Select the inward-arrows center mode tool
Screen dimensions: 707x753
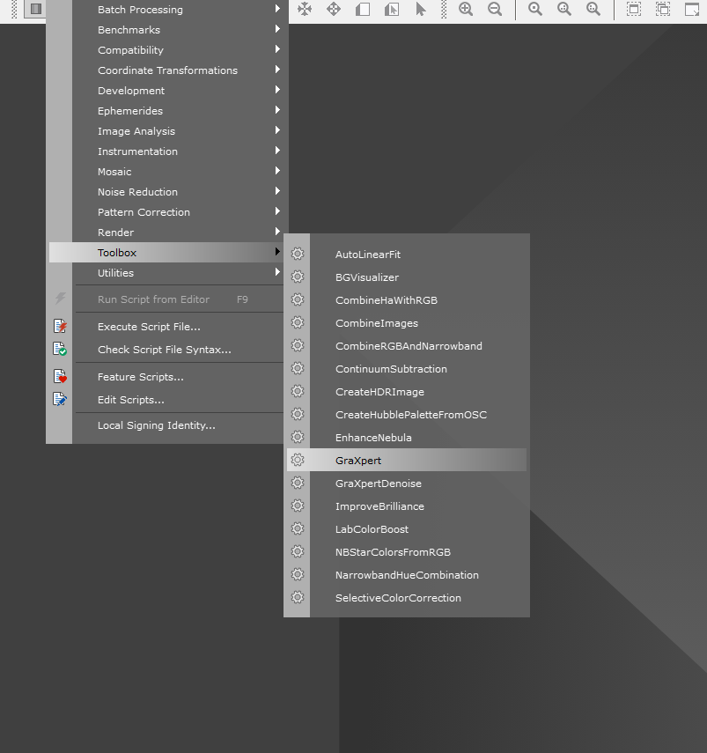(305, 9)
